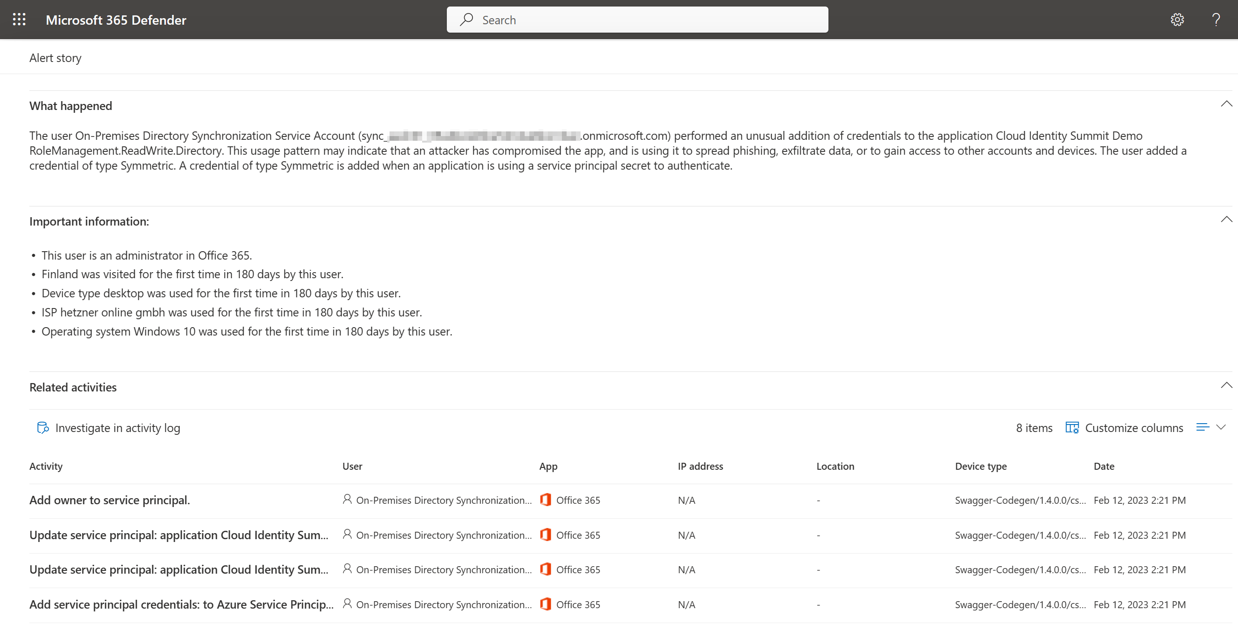Click date of Add service principal credentials row
The image size is (1238, 624).
(1140, 605)
